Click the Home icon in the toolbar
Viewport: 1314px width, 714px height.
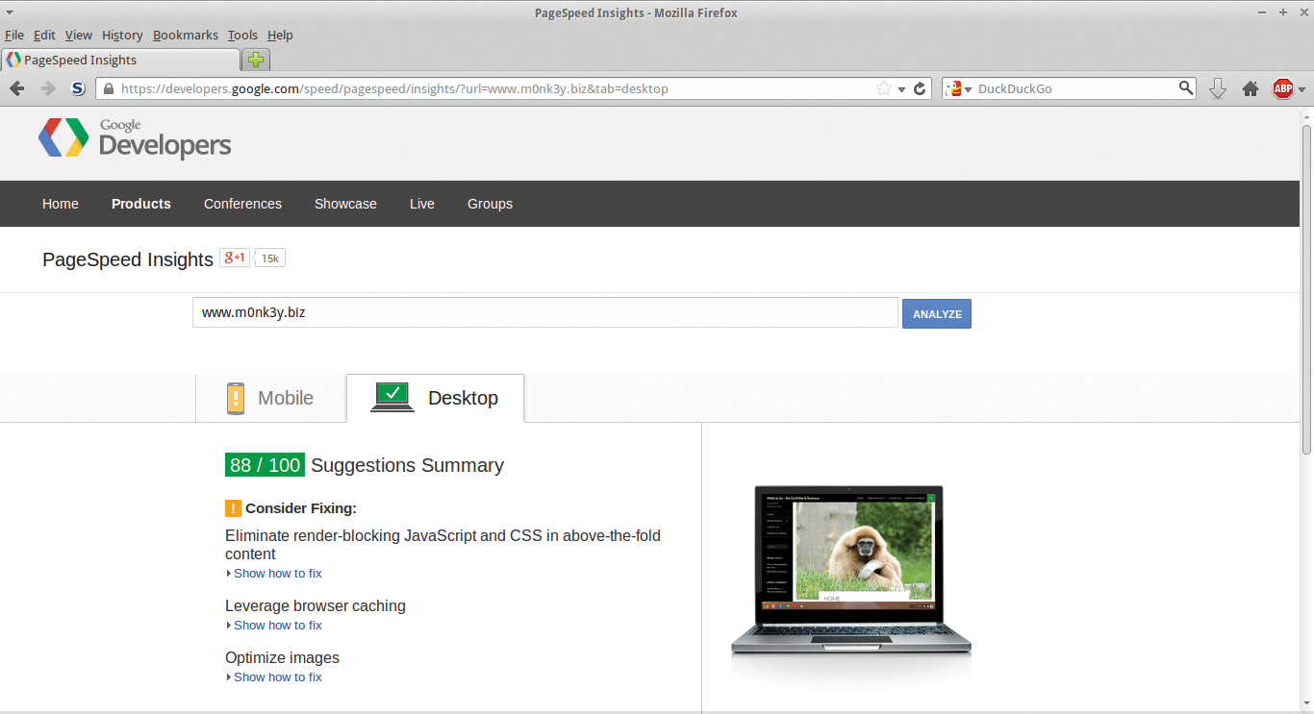click(x=1250, y=87)
